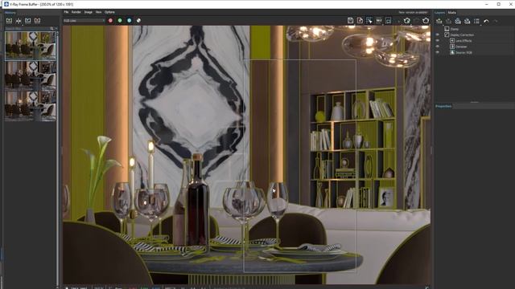This screenshot has width=515, height=289.
Task: Open the File menu
Action: click(x=66, y=12)
